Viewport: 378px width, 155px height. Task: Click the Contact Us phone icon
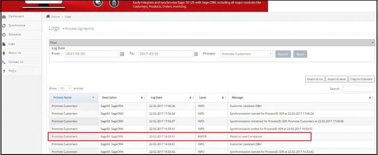point(4,62)
